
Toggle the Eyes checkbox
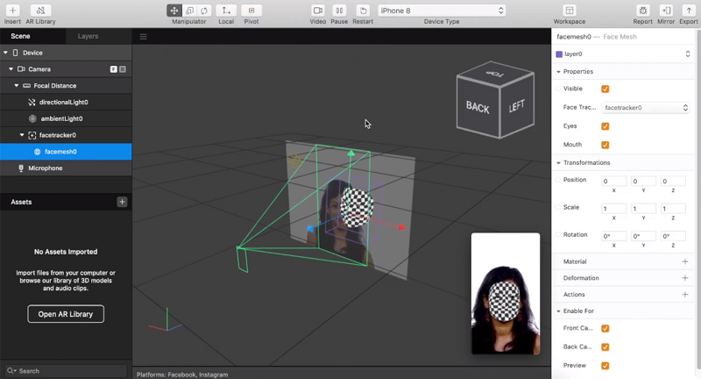605,126
